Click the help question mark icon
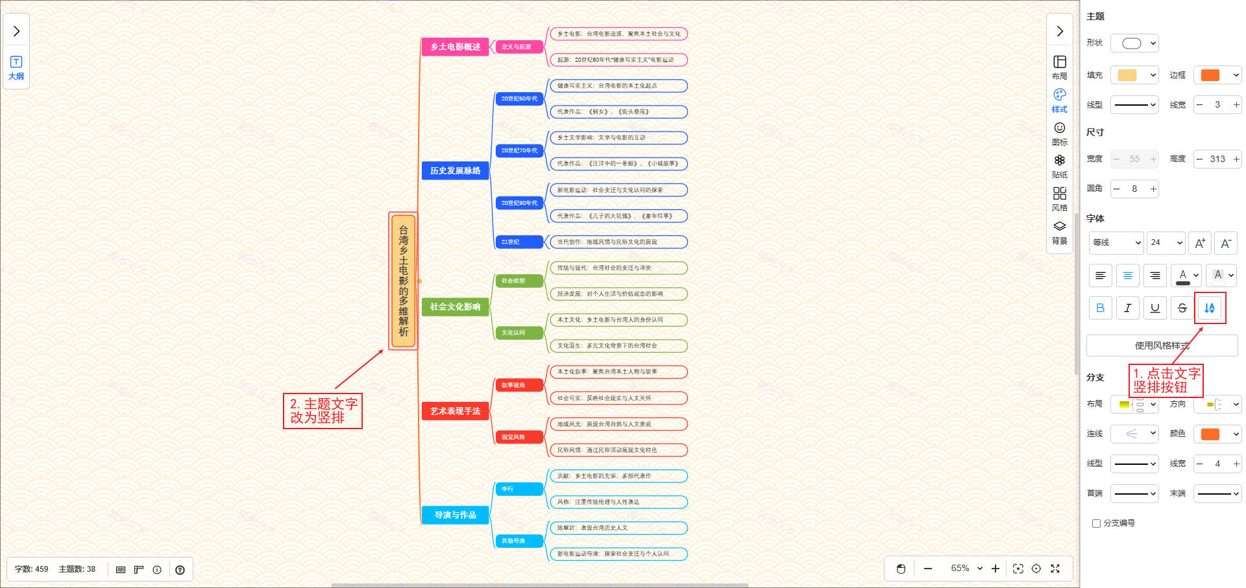Screen dimensions: 1246x588 pos(180,570)
